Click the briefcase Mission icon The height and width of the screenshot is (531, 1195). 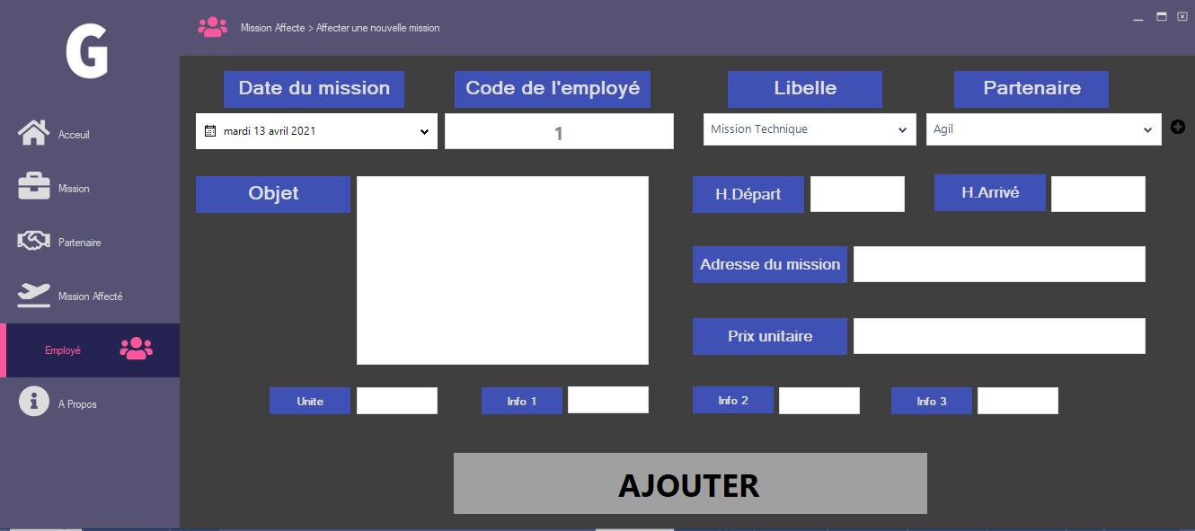[x=34, y=187]
